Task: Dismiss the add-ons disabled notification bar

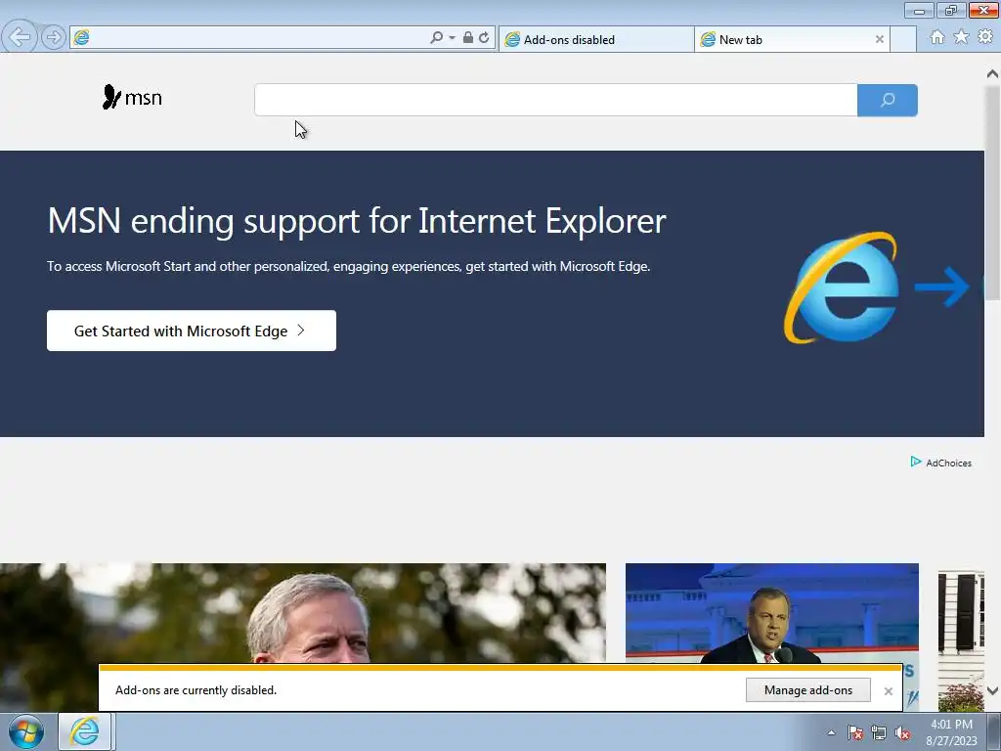Action: (888, 691)
